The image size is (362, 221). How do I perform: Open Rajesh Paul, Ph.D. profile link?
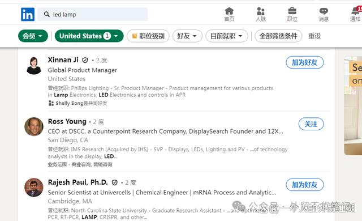tap(78, 182)
